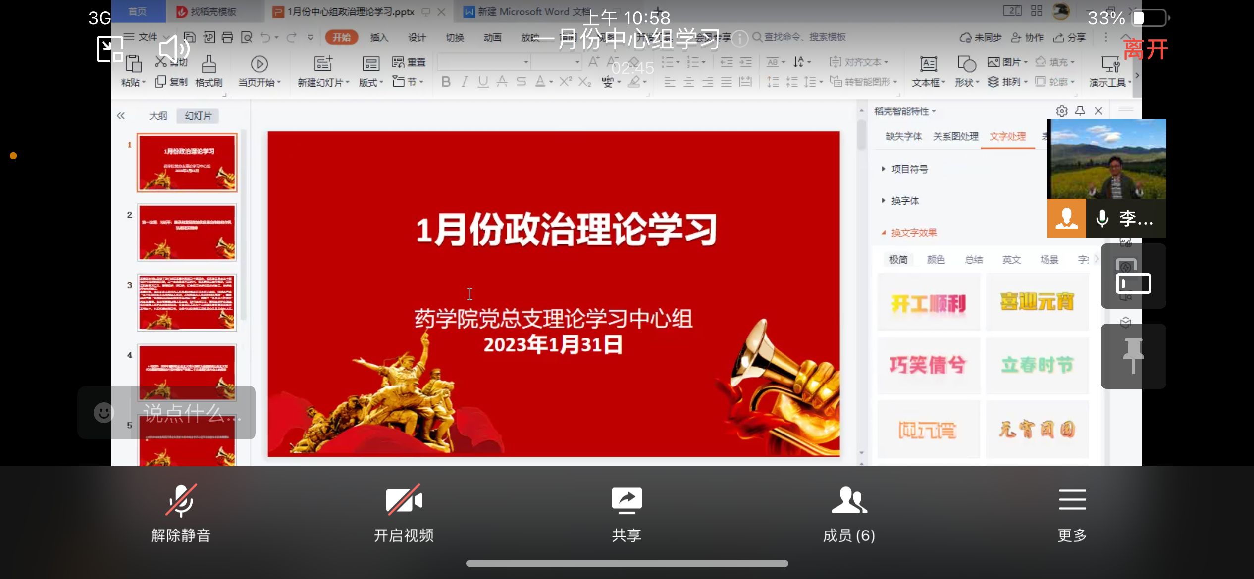The width and height of the screenshot is (1254, 579).
Task: Toggle the 李 speaker microphone icon
Action: coord(1102,219)
